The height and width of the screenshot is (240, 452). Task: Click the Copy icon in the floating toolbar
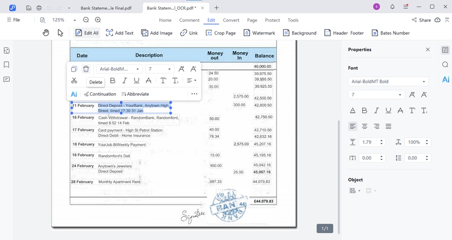coord(74,69)
